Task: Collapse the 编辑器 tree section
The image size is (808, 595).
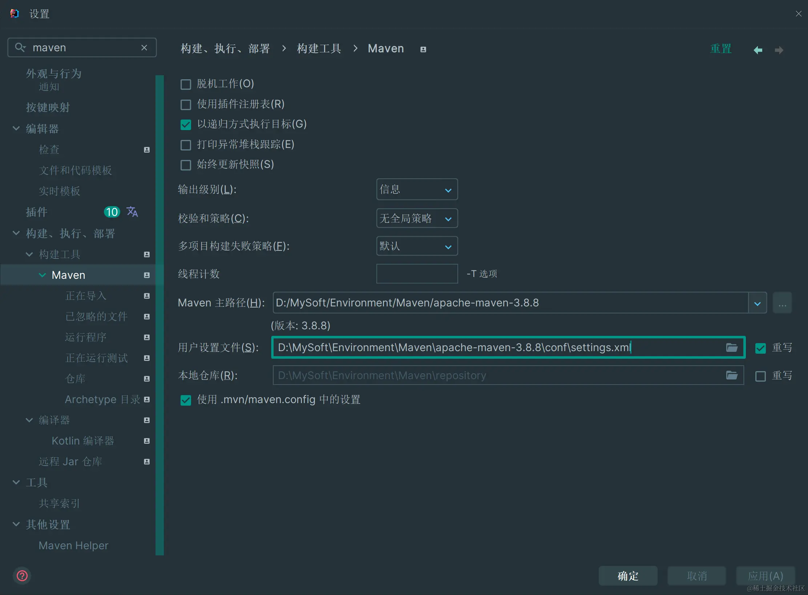Action: click(16, 128)
